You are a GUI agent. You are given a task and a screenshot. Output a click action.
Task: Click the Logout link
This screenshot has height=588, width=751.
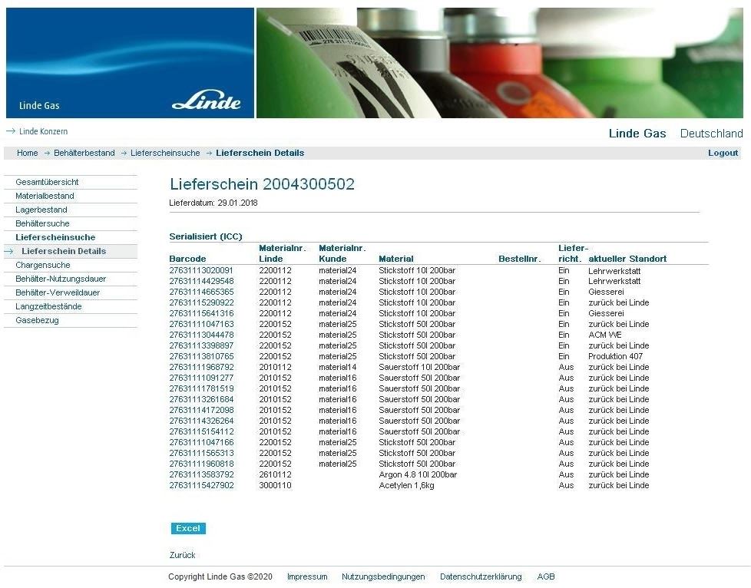coord(722,153)
